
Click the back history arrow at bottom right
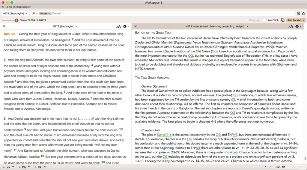point(266,167)
